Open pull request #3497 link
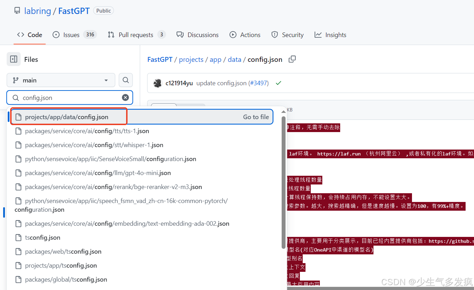Image resolution: width=474 pixels, height=290 pixels. (x=259, y=83)
